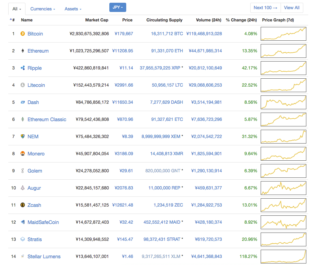
Task: Select the All tab
Action: click(17, 9)
